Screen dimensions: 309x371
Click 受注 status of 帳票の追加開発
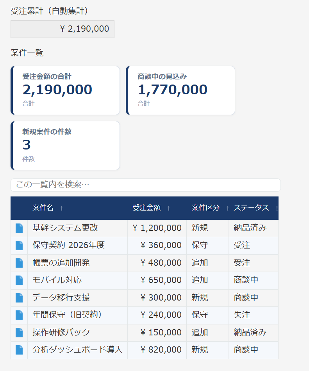click(x=242, y=263)
